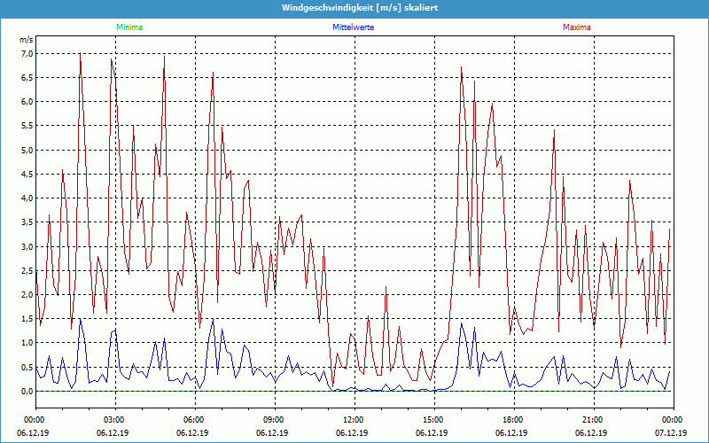Click the Windgeschwindigkeit chart title
The image size is (709, 443).
(354, 8)
